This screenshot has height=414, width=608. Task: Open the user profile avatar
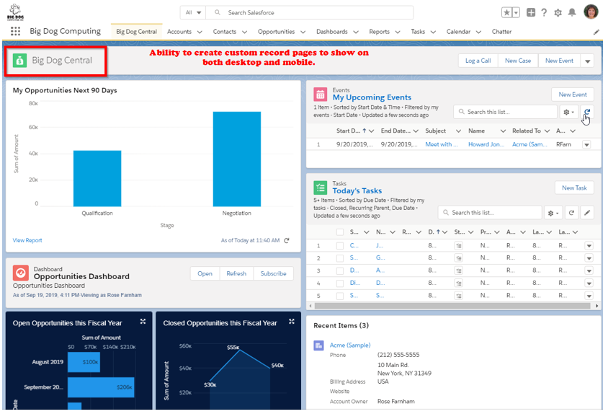click(591, 12)
